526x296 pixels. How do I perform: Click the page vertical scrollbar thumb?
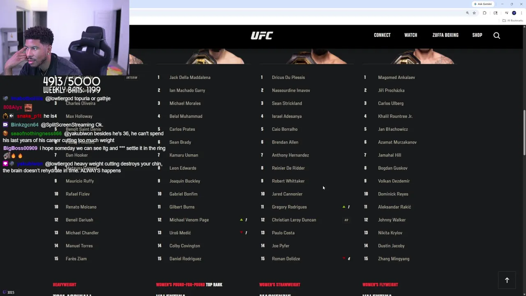(524, 133)
